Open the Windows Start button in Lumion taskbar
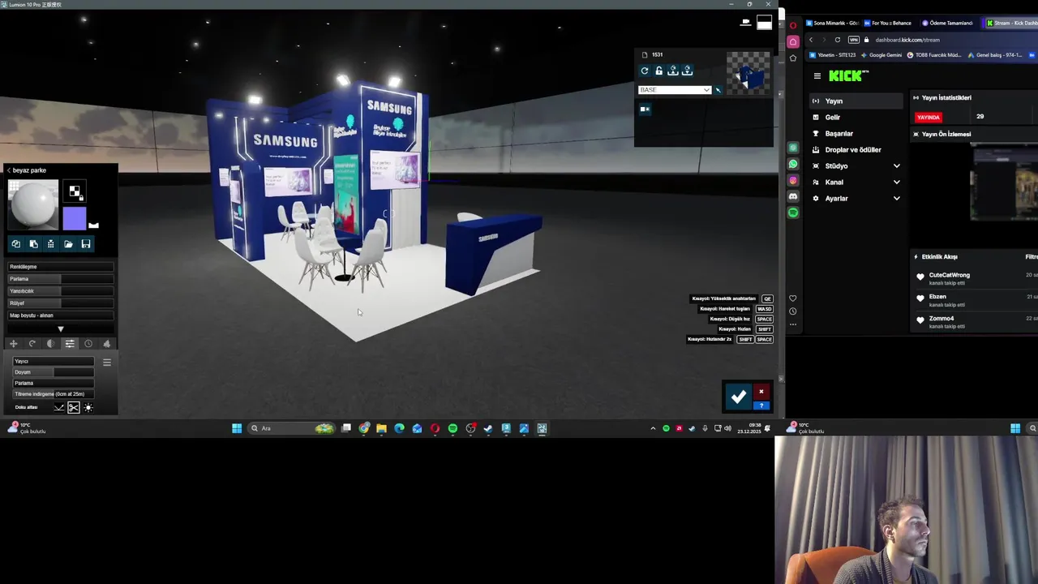Image resolution: width=1038 pixels, height=584 pixels. click(237, 428)
